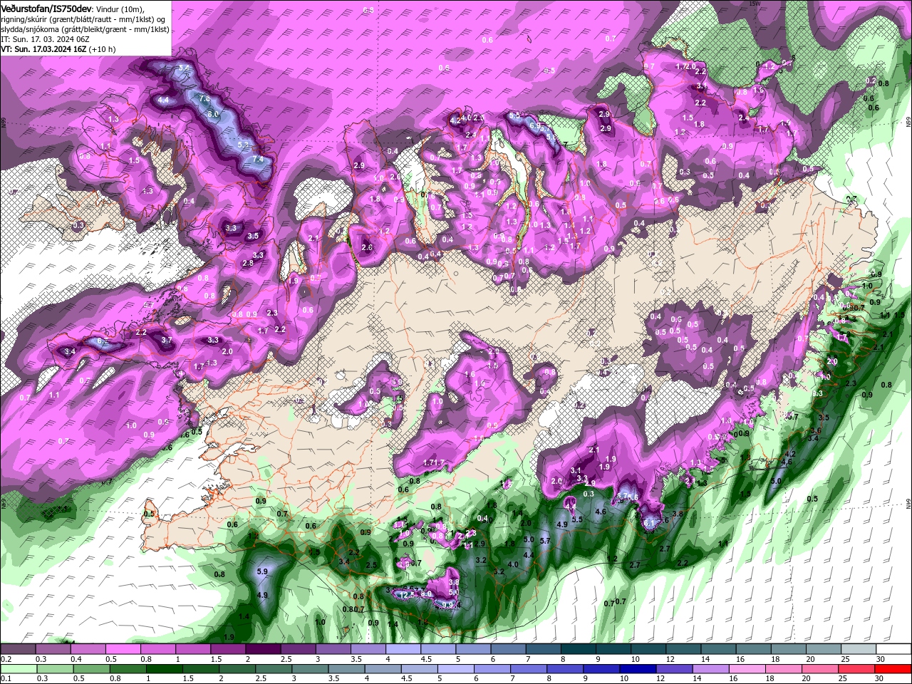
Task: Click the '6.1' value on the southeast coast
Action: pyautogui.click(x=648, y=522)
